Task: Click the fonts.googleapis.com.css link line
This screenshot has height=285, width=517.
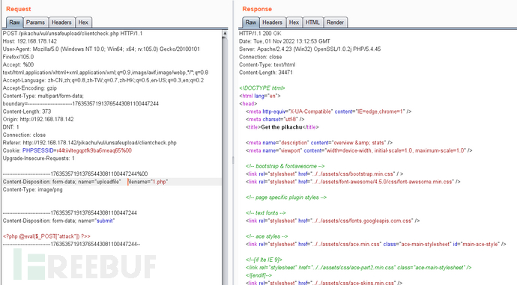Action: (333, 221)
